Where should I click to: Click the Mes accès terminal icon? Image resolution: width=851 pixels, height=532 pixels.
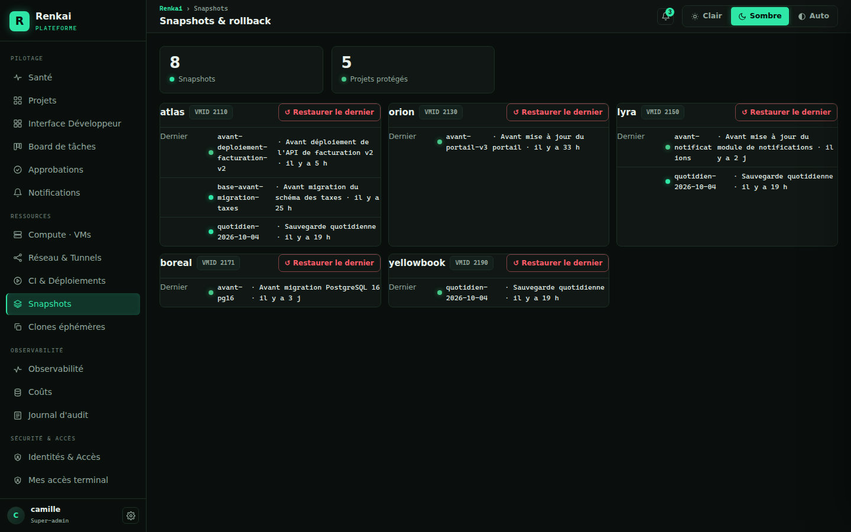point(18,480)
